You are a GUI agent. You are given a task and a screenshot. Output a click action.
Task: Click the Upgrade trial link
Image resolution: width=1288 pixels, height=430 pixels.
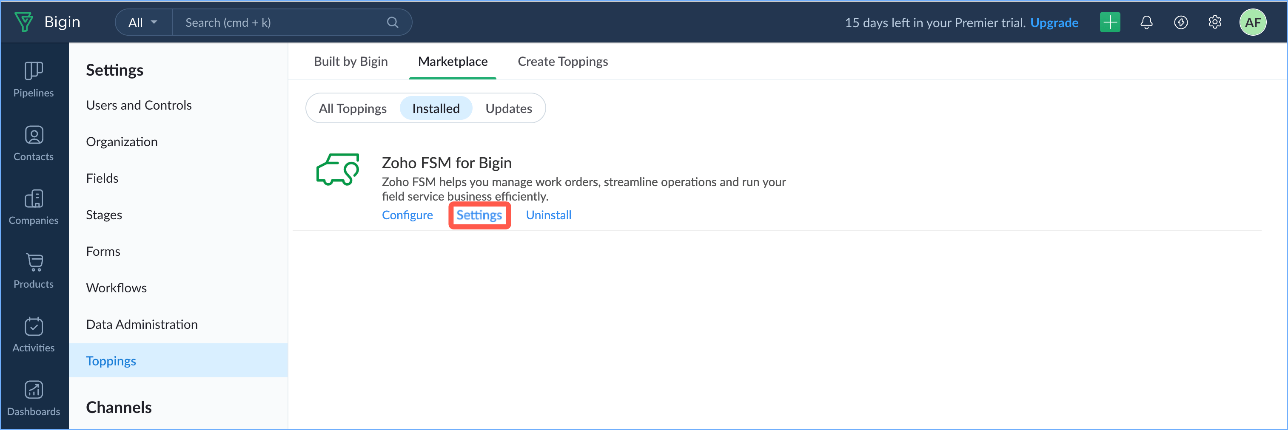pos(1054,23)
